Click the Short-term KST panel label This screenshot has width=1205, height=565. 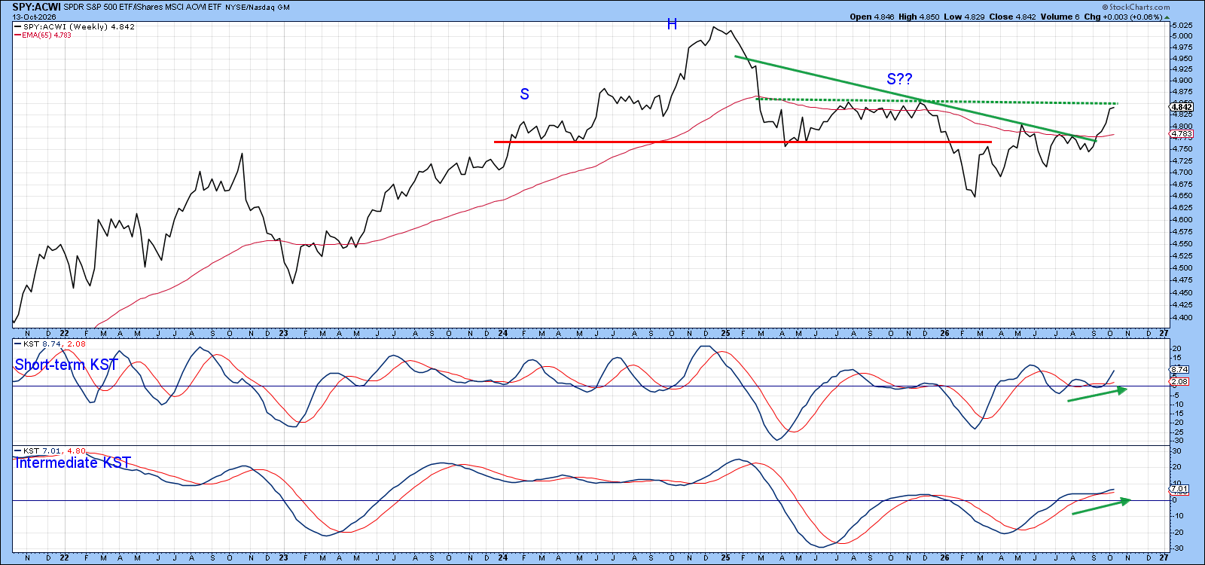[x=66, y=365]
